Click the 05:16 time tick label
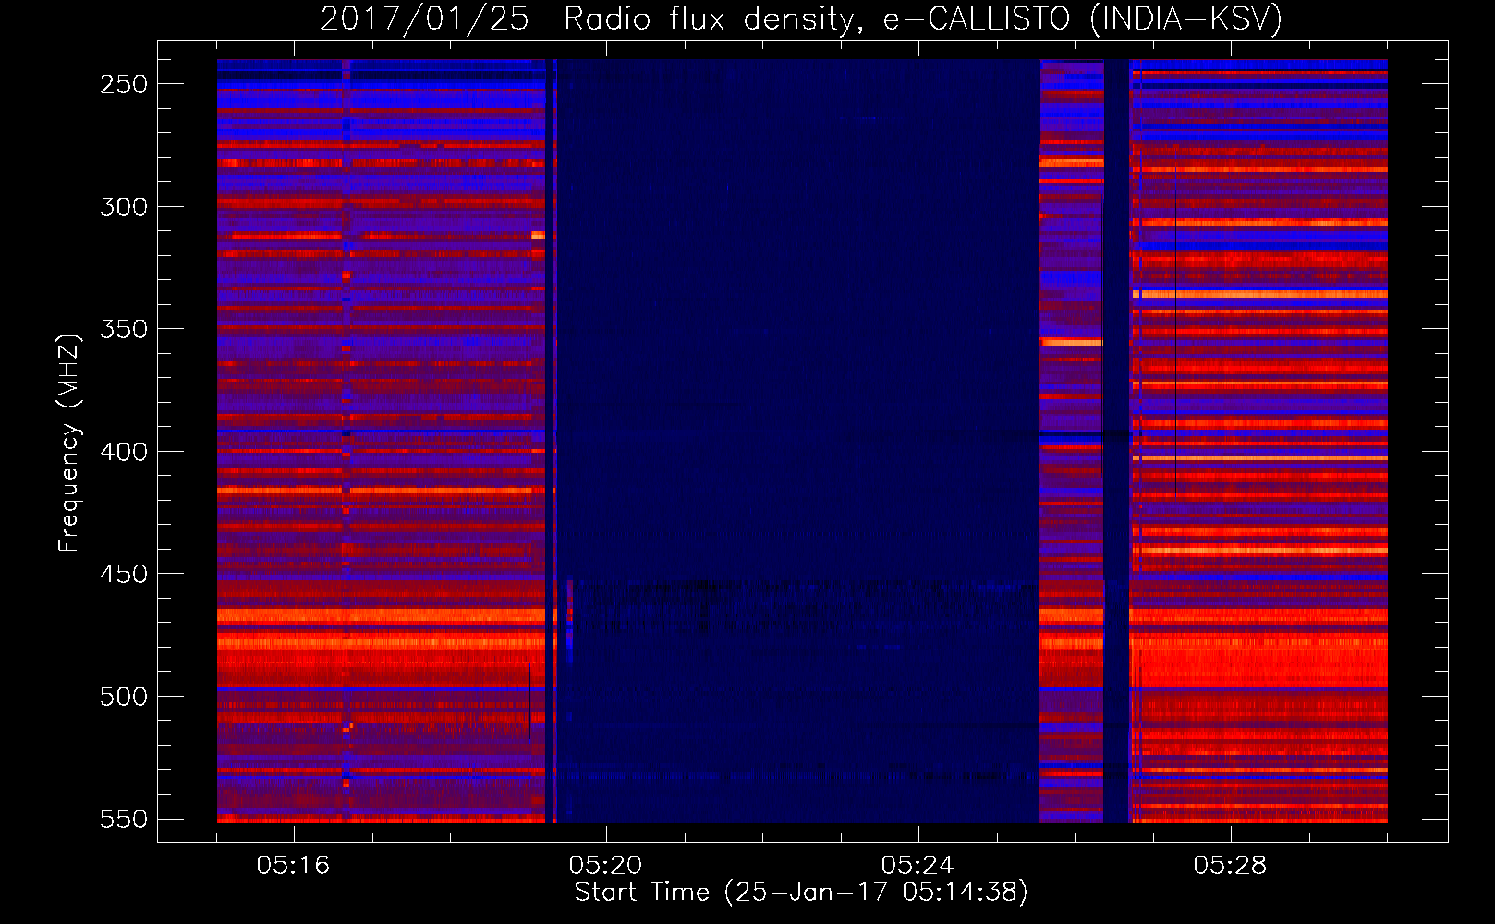 click(294, 866)
